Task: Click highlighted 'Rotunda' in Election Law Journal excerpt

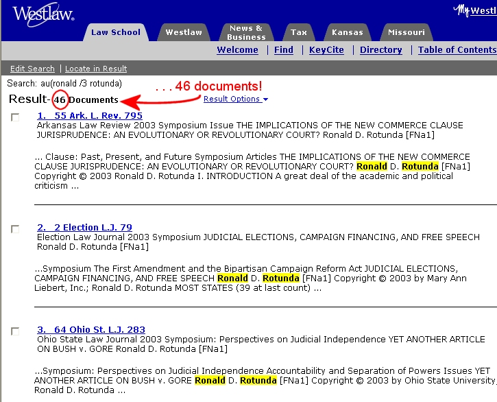Action: (x=281, y=279)
